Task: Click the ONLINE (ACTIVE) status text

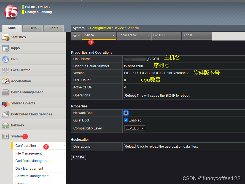Action: (x=37, y=7)
